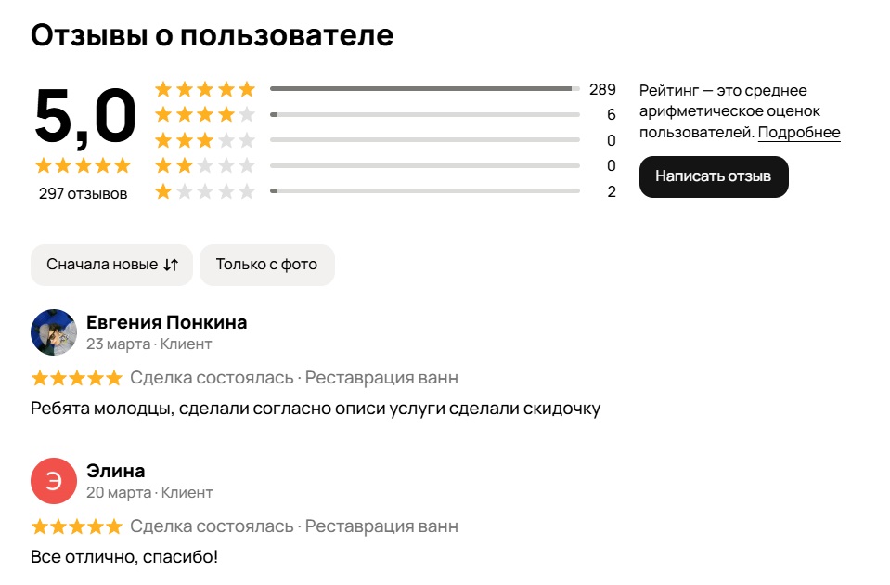Click Элина's red avatar circle
Viewport: 890px width, 585px height.
click(54, 480)
